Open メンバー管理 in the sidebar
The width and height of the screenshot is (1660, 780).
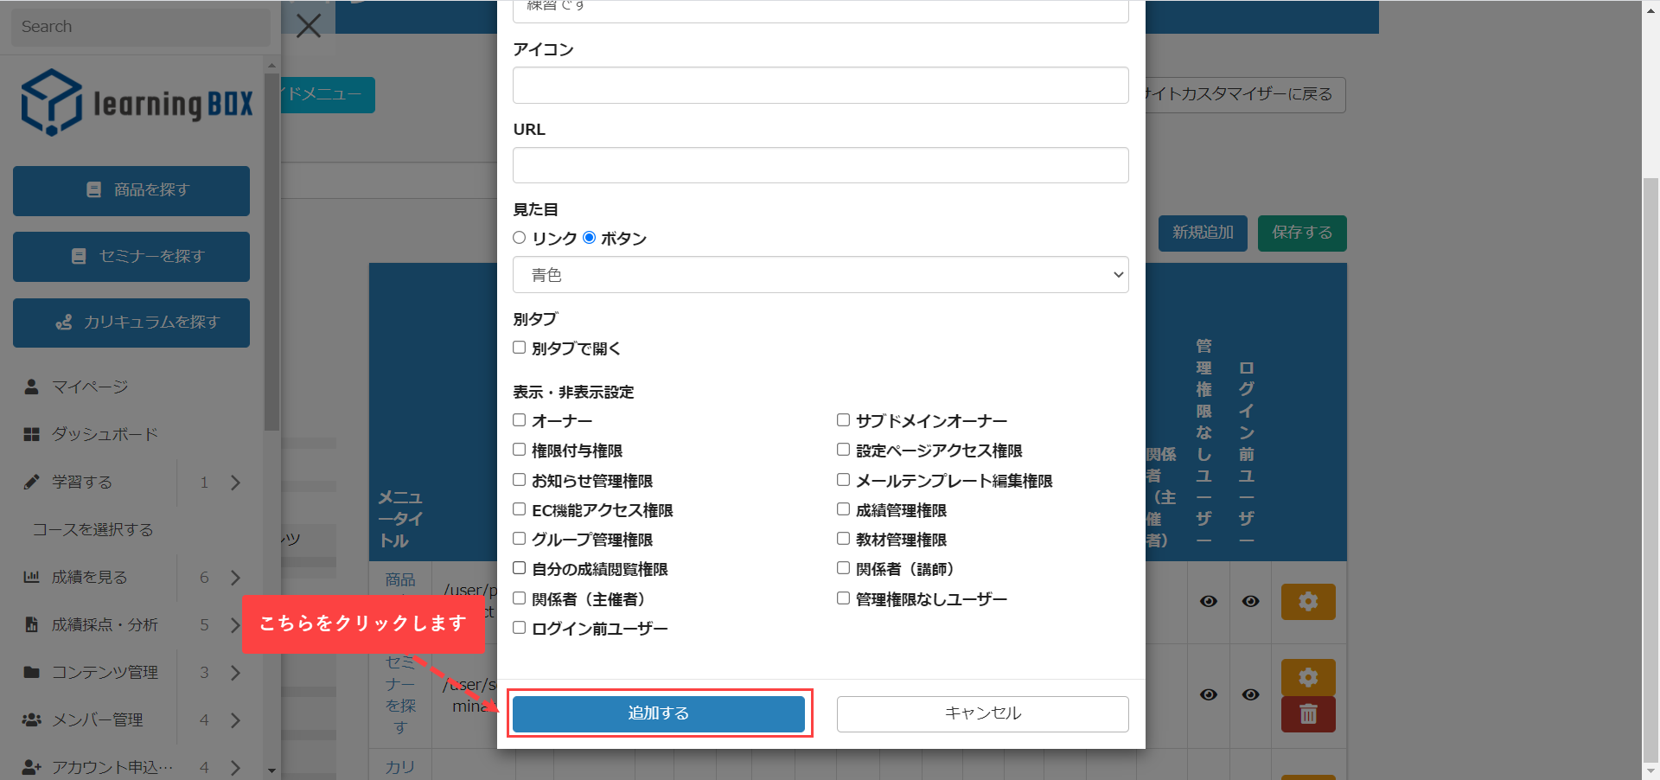click(x=97, y=719)
